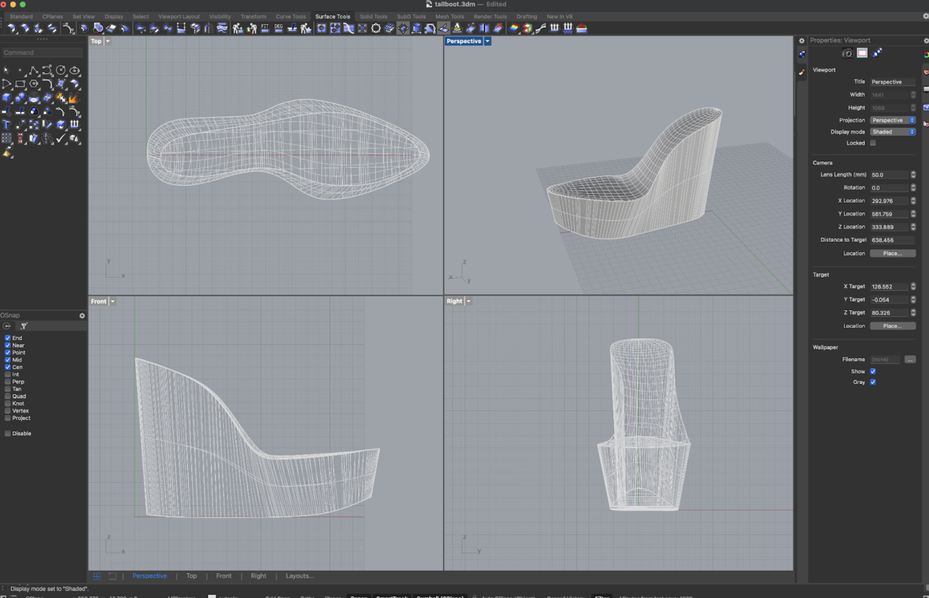The height and width of the screenshot is (598, 929).
Task: Click the Lens Length stepper
Action: click(x=913, y=175)
